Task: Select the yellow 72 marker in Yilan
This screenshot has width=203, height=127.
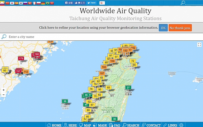Action: [133, 61]
